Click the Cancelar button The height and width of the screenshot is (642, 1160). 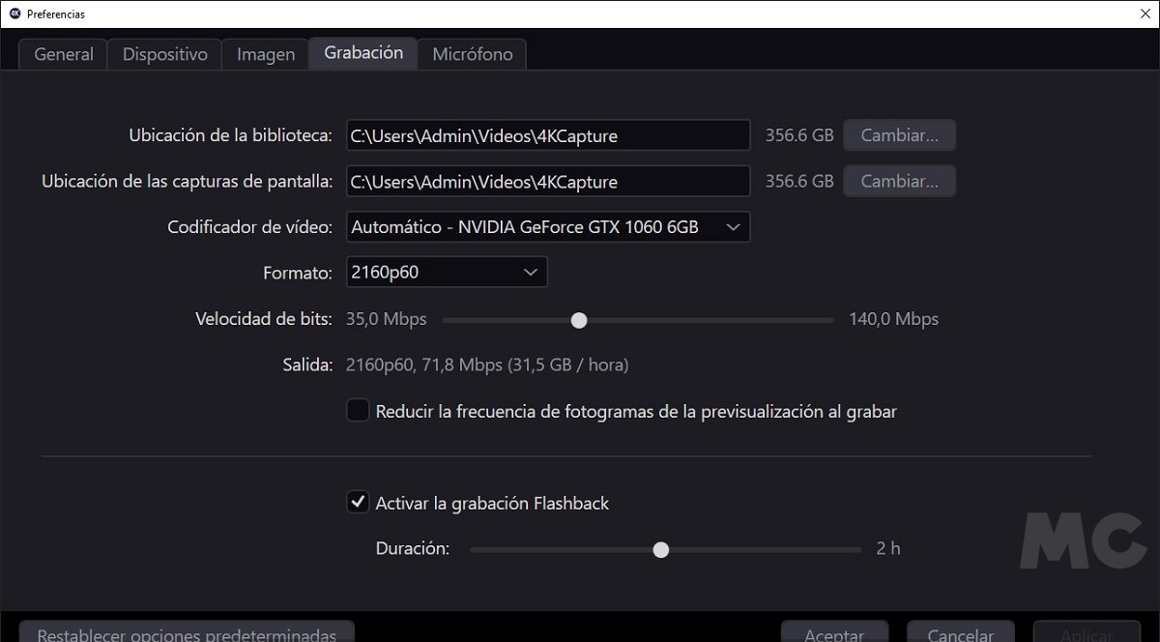point(960,632)
